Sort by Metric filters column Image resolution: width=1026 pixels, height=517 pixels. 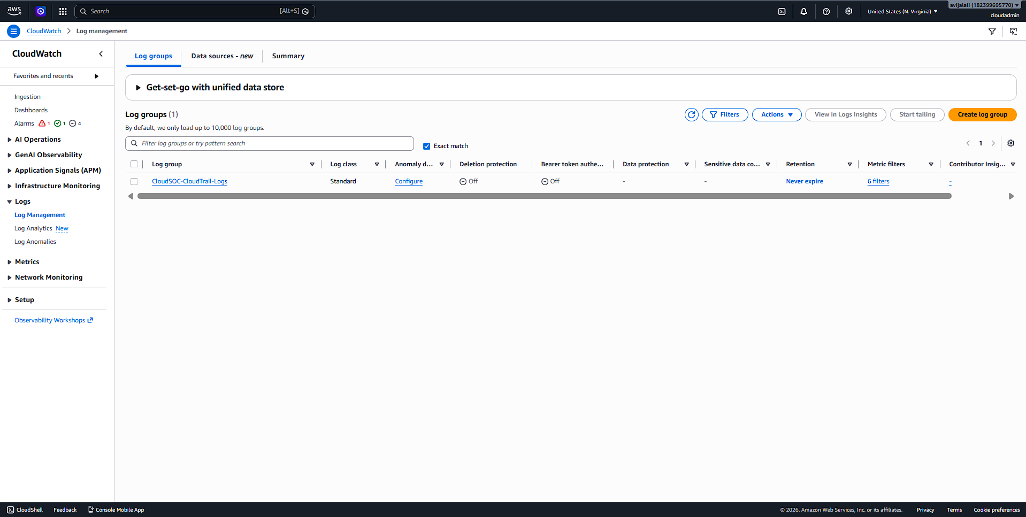pos(931,164)
